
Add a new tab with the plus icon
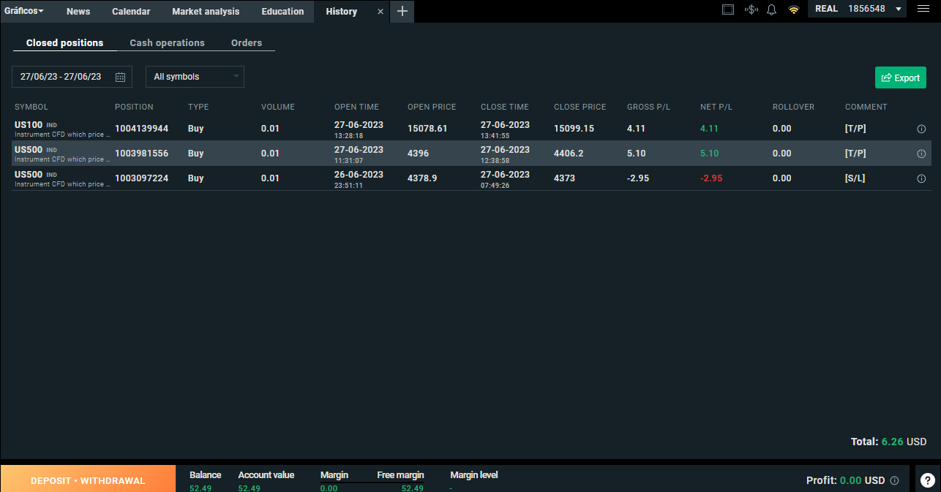point(402,11)
